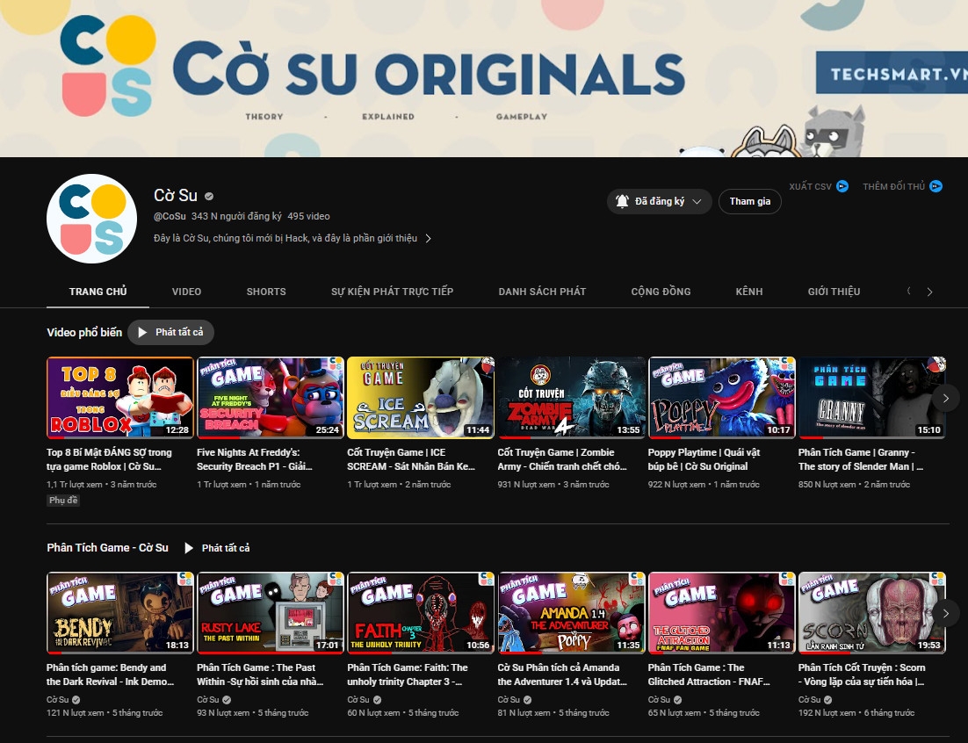Click title 'Cốt Truyện Game | Zombie Army'

click(x=562, y=459)
